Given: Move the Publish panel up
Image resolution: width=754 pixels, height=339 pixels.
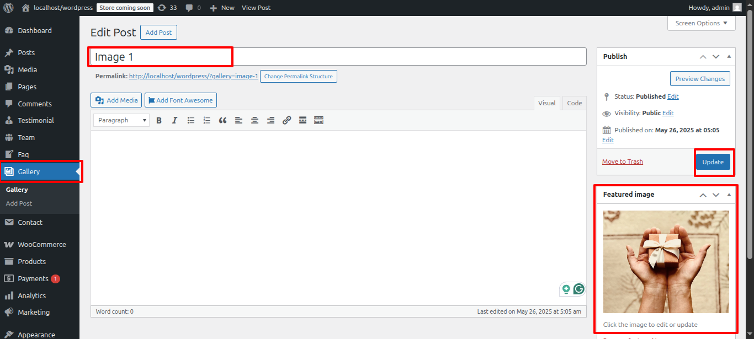Looking at the screenshot, I should 703,57.
